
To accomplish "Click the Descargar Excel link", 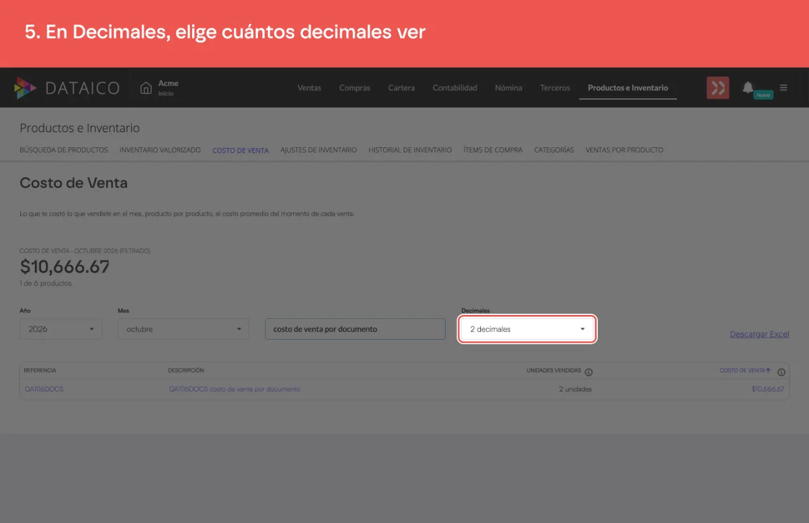I will click(x=760, y=334).
